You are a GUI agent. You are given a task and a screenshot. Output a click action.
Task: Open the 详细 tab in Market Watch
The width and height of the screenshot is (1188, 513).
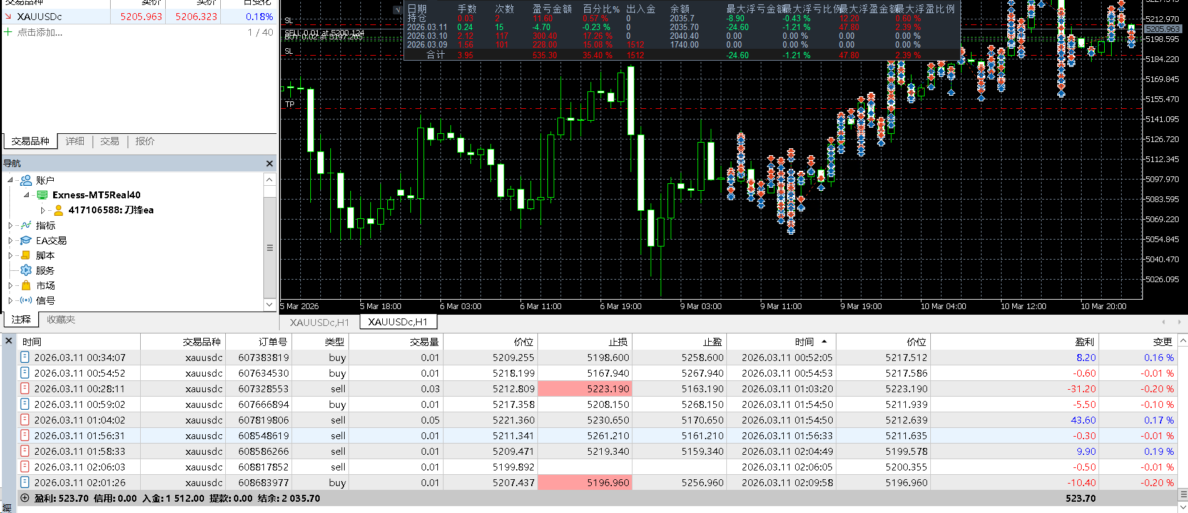pyautogui.click(x=75, y=141)
